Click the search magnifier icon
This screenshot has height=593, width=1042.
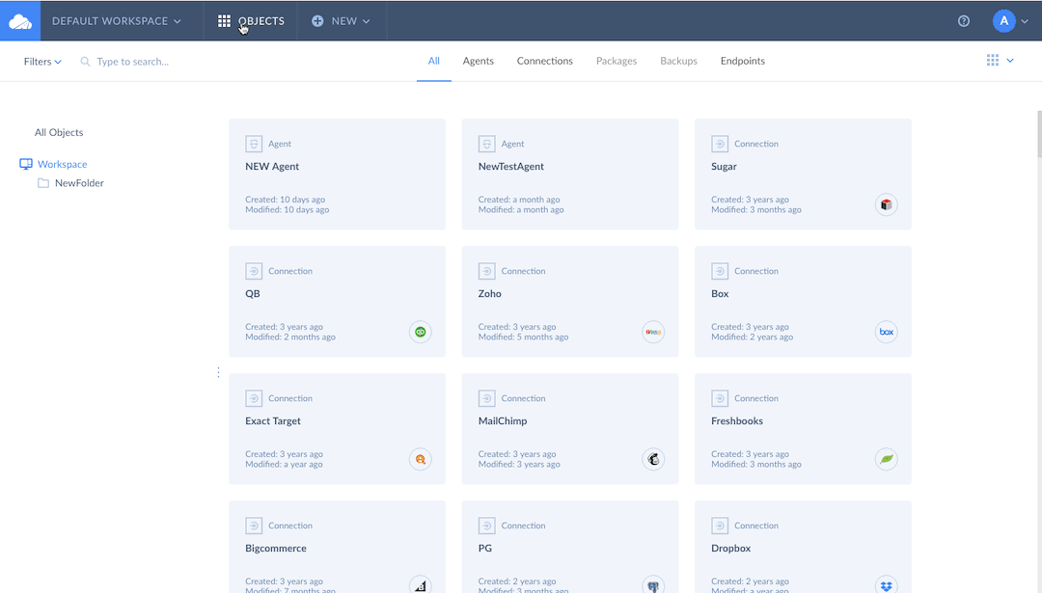pyautogui.click(x=85, y=61)
